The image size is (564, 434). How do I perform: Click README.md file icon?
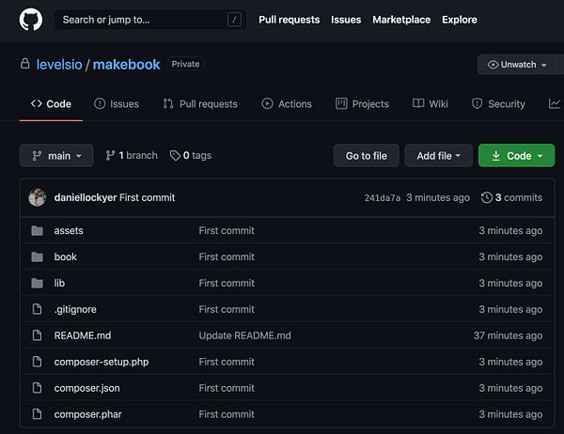(x=37, y=335)
